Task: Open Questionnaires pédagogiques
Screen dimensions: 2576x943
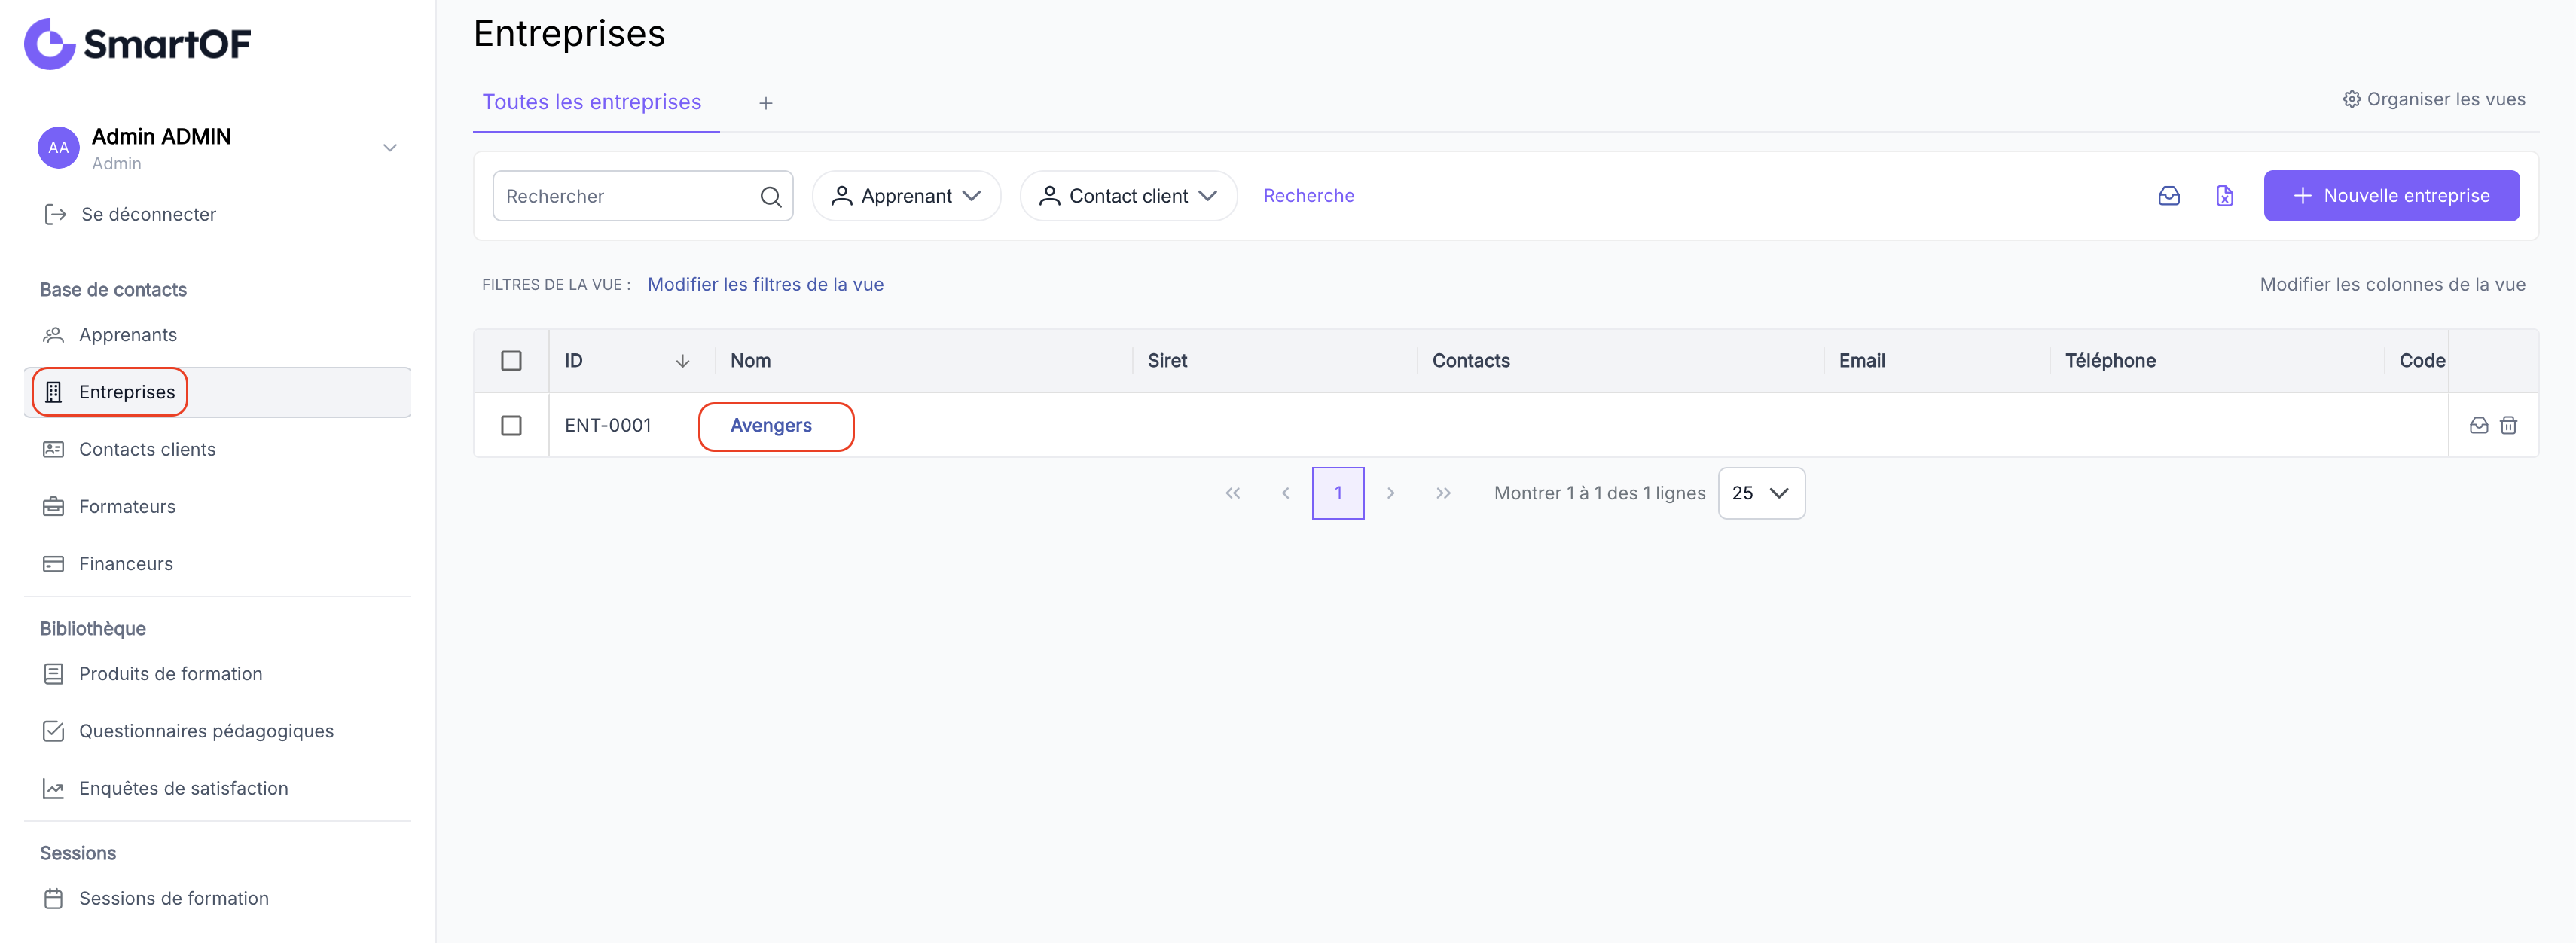Action: pyautogui.click(x=217, y=731)
